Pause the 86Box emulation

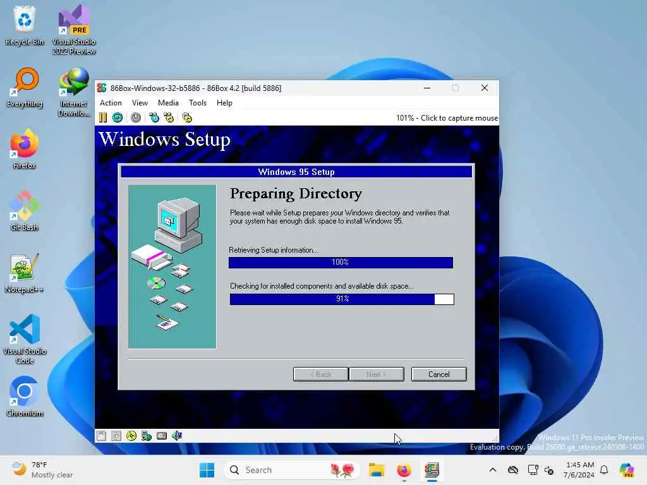tap(103, 118)
